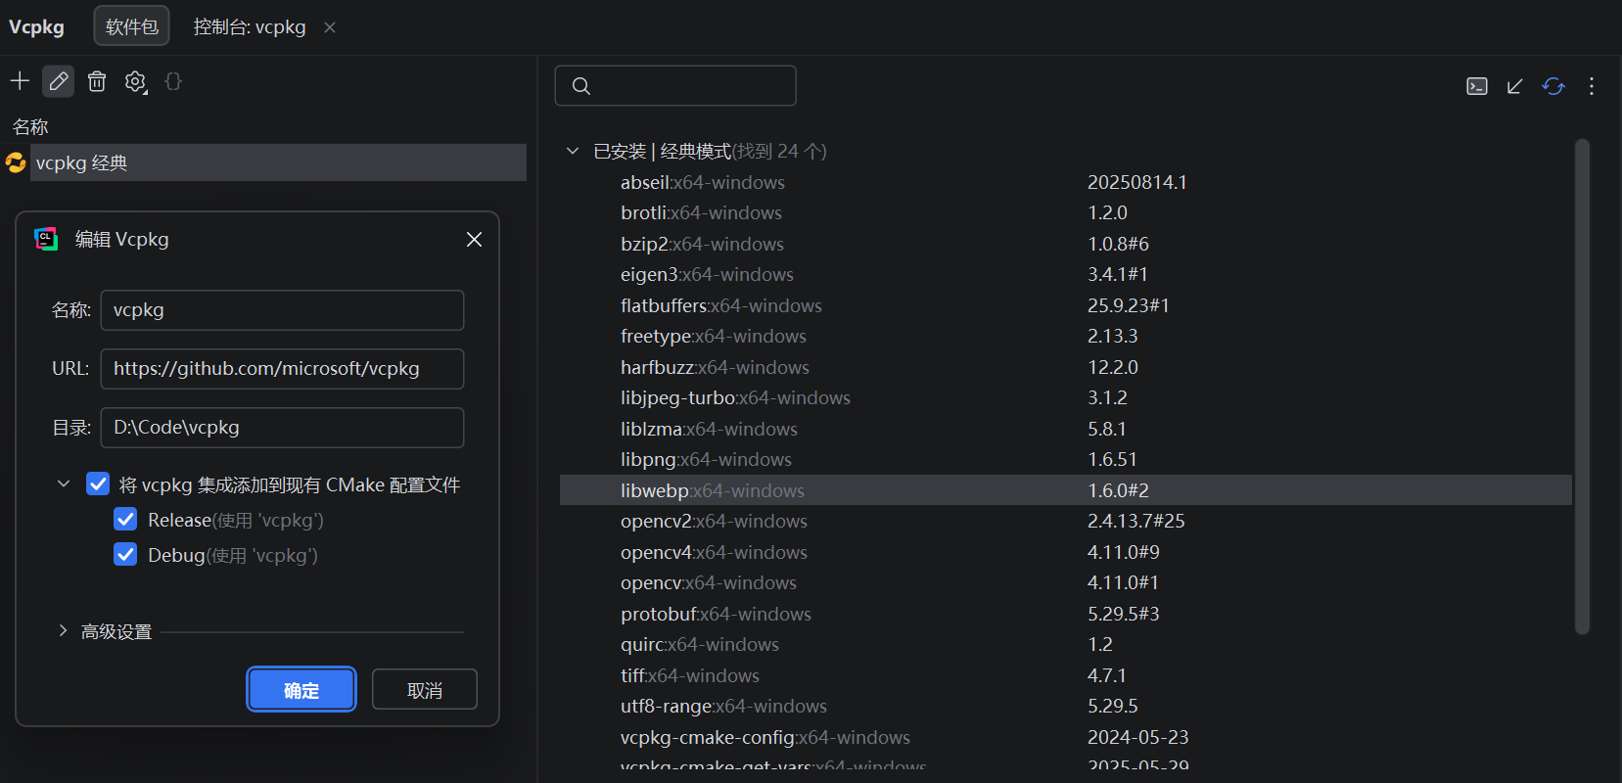The height and width of the screenshot is (783, 1622).
Task: Open the gear settings icon in toolbar
Action: [x=135, y=81]
